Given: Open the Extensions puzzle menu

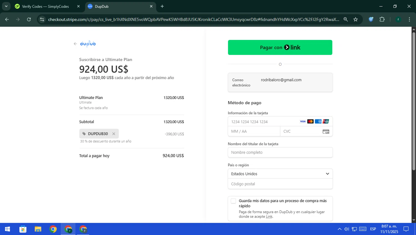Looking at the screenshot, I should tap(382, 19).
